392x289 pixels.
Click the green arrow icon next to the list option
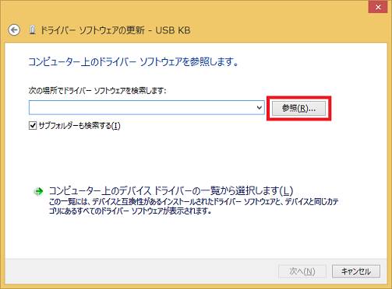pos(39,191)
